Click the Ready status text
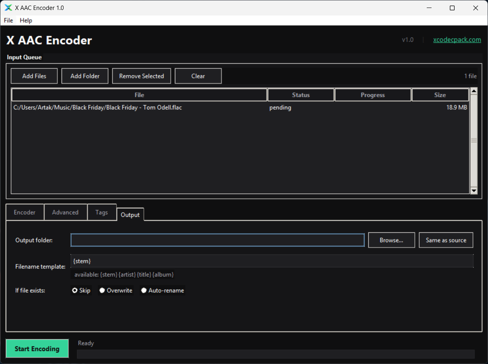The height and width of the screenshot is (364, 488). [x=86, y=343]
